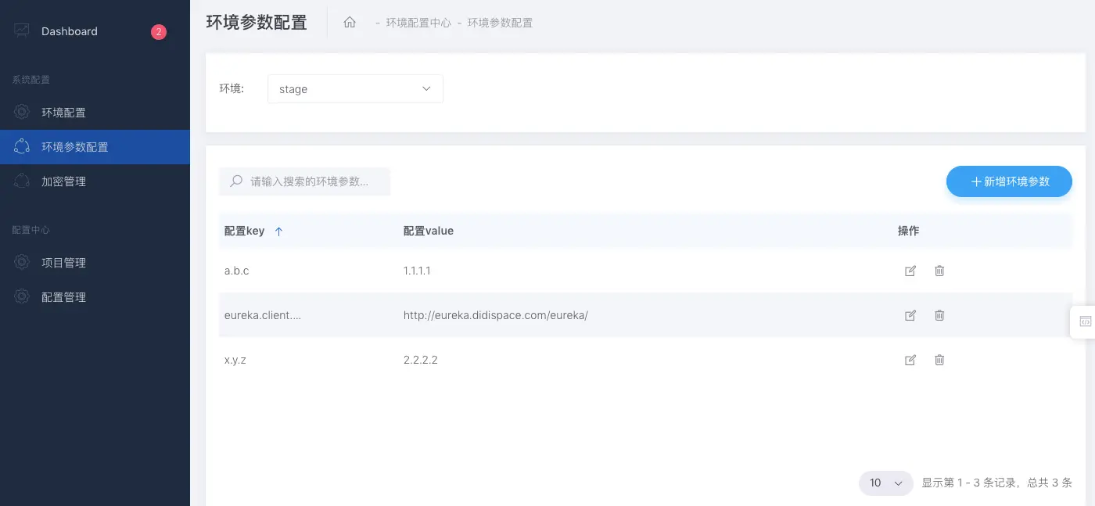Expand the page size selector showing 10
1095x506 pixels.
click(885, 483)
